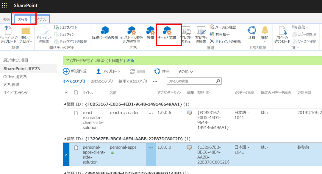Open more views ellipsis next to 使用できないアプリ

155,81
